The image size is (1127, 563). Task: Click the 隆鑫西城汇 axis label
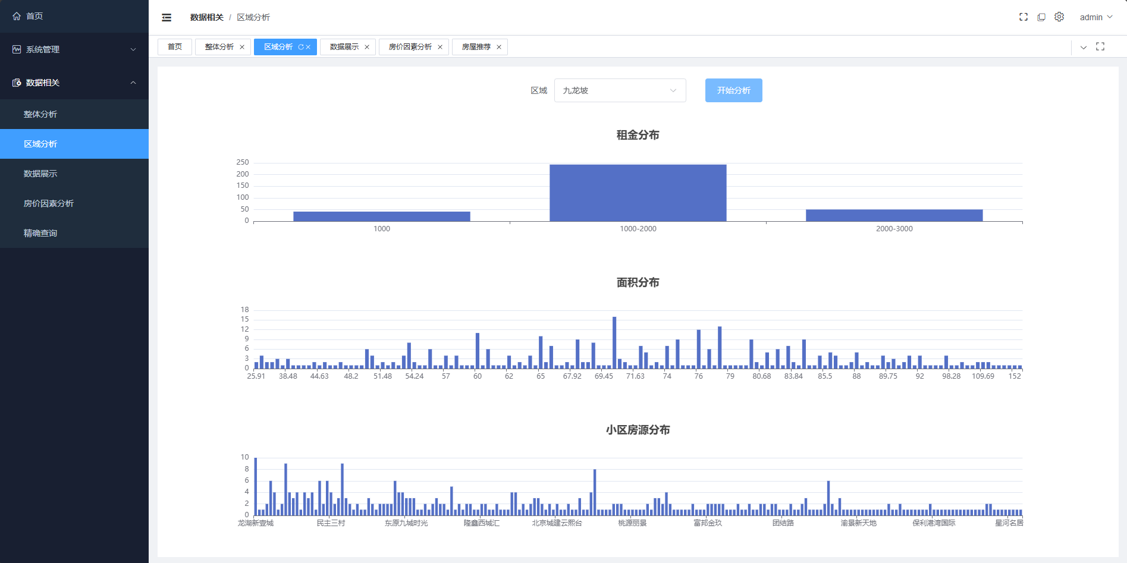[482, 523]
